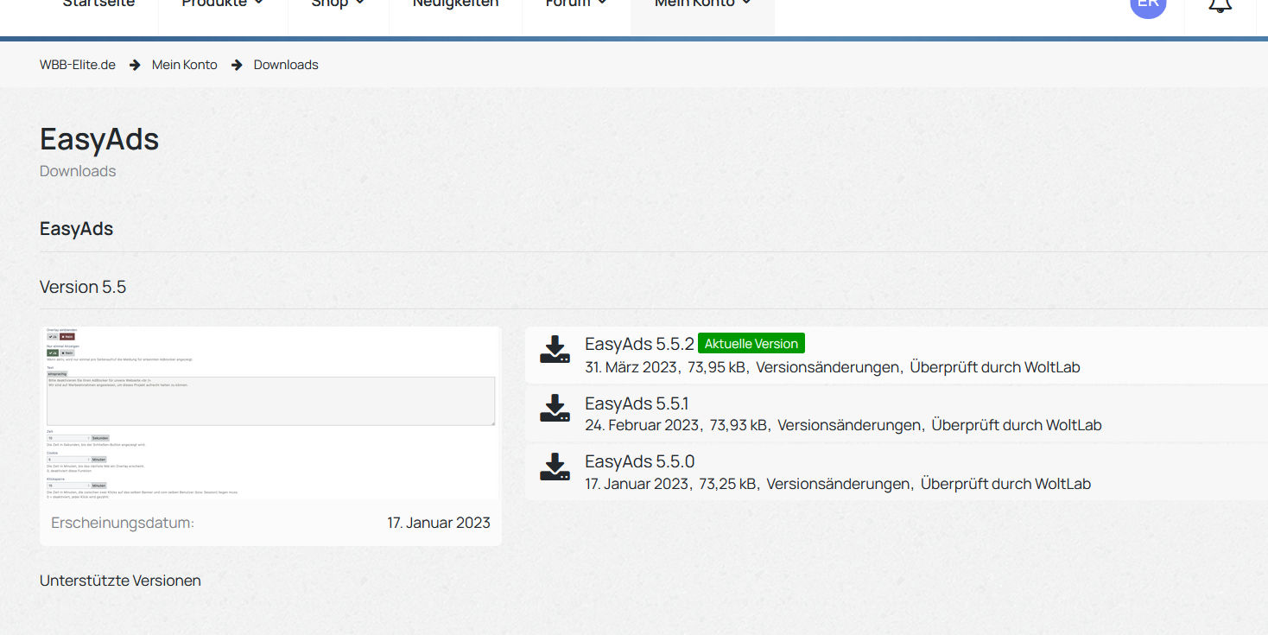Open the user avatar in header
This screenshot has width=1268, height=635.
pyautogui.click(x=1148, y=4)
